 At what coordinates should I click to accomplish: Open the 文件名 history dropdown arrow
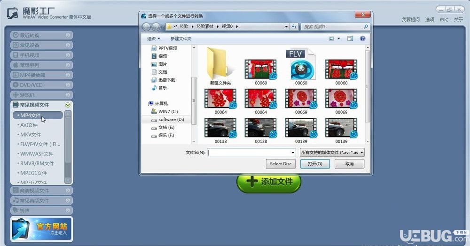293,153
